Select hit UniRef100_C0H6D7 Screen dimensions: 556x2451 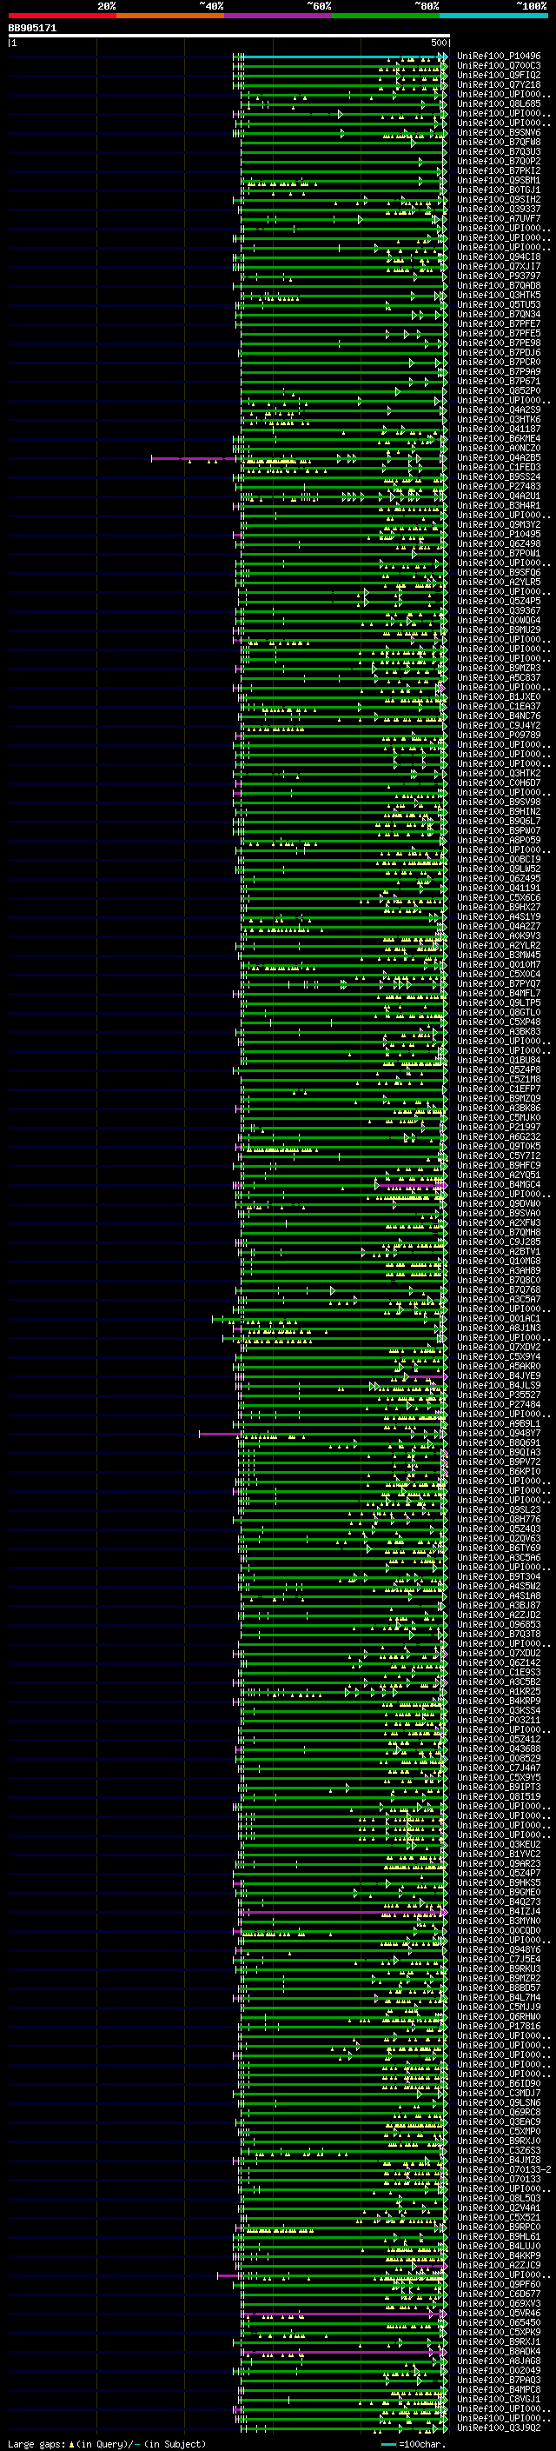tap(499, 783)
